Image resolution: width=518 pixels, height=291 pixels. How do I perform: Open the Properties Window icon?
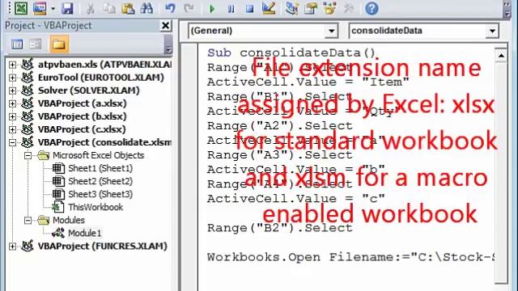click(311, 8)
